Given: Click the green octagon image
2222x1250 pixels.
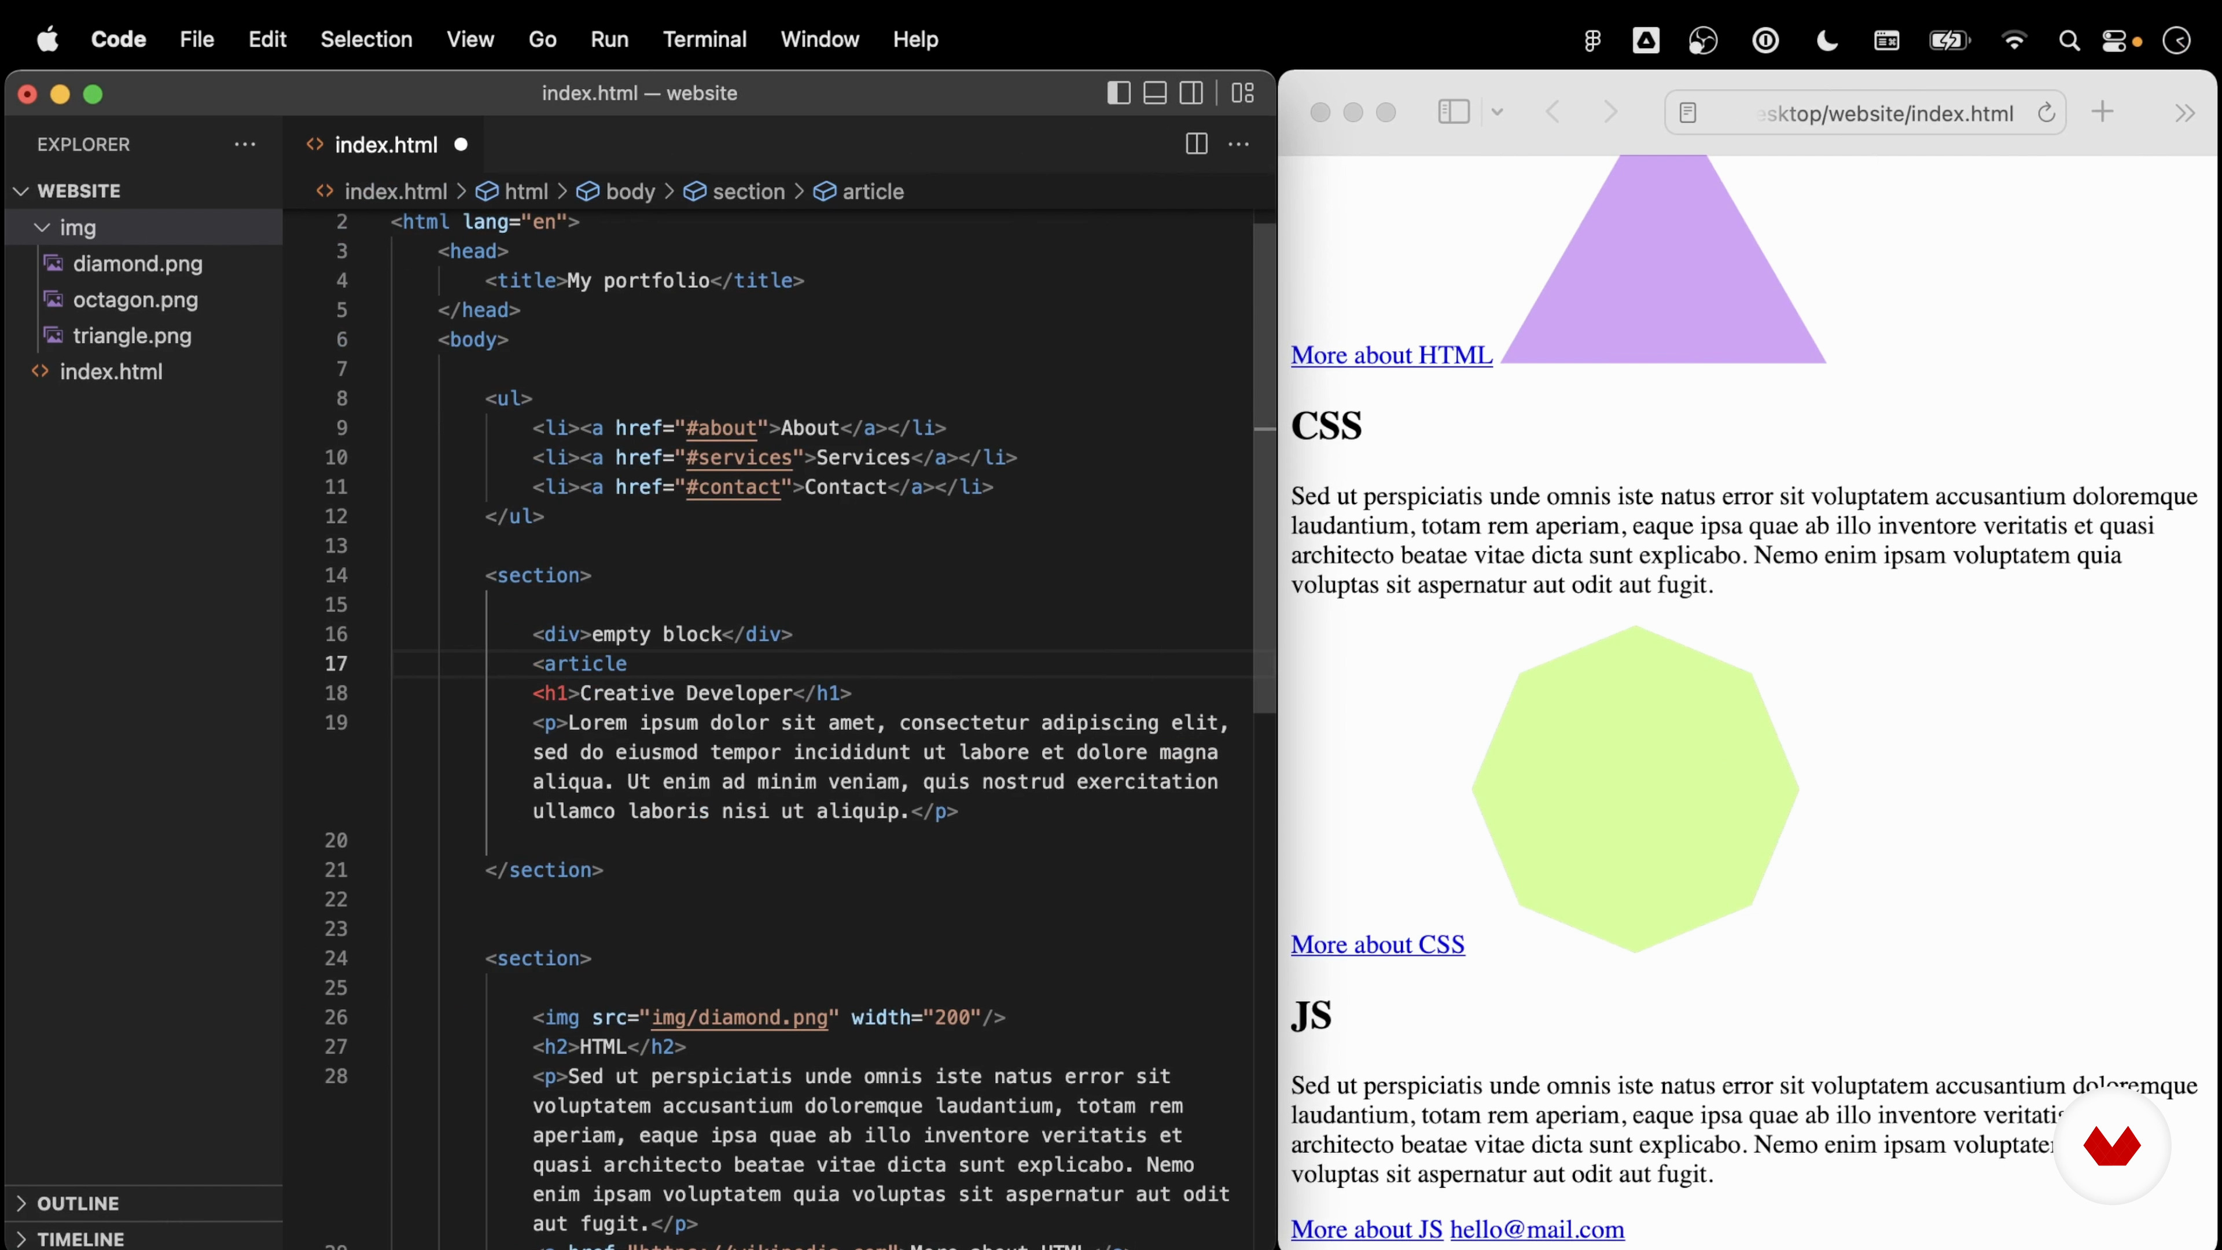Looking at the screenshot, I should (1635, 789).
